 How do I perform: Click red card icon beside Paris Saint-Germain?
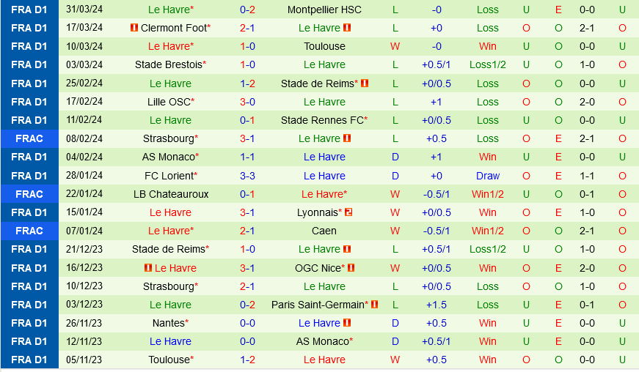(x=374, y=305)
